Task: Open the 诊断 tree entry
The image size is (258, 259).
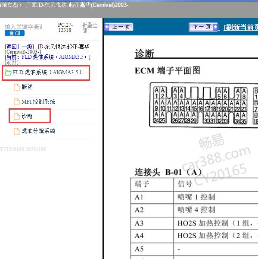Action: 27,116
